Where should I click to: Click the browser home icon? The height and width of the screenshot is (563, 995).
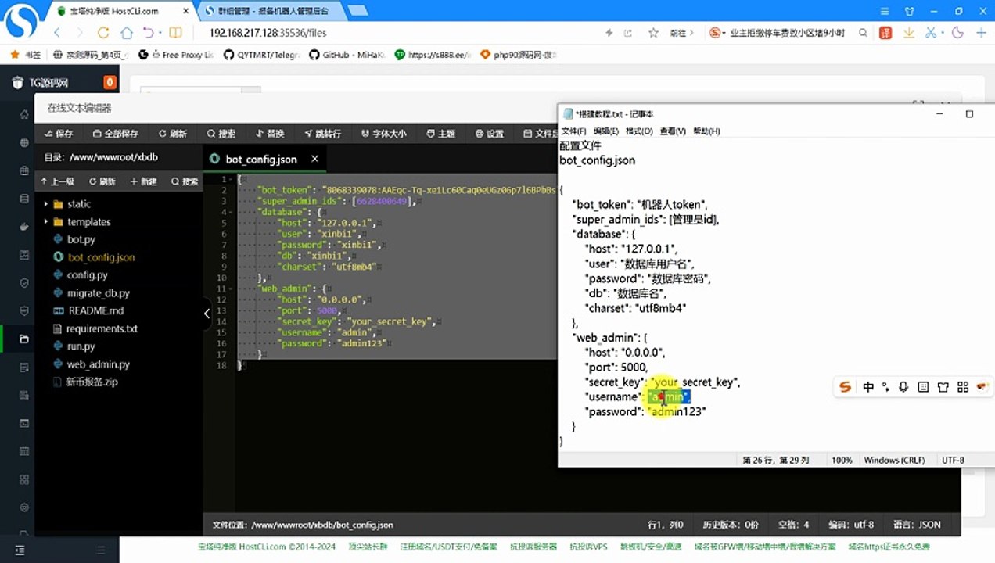click(x=126, y=33)
